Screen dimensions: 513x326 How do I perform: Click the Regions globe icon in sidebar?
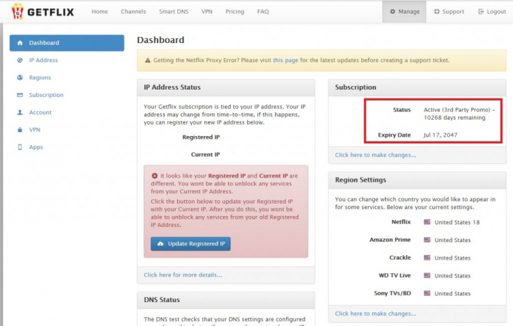(20, 77)
